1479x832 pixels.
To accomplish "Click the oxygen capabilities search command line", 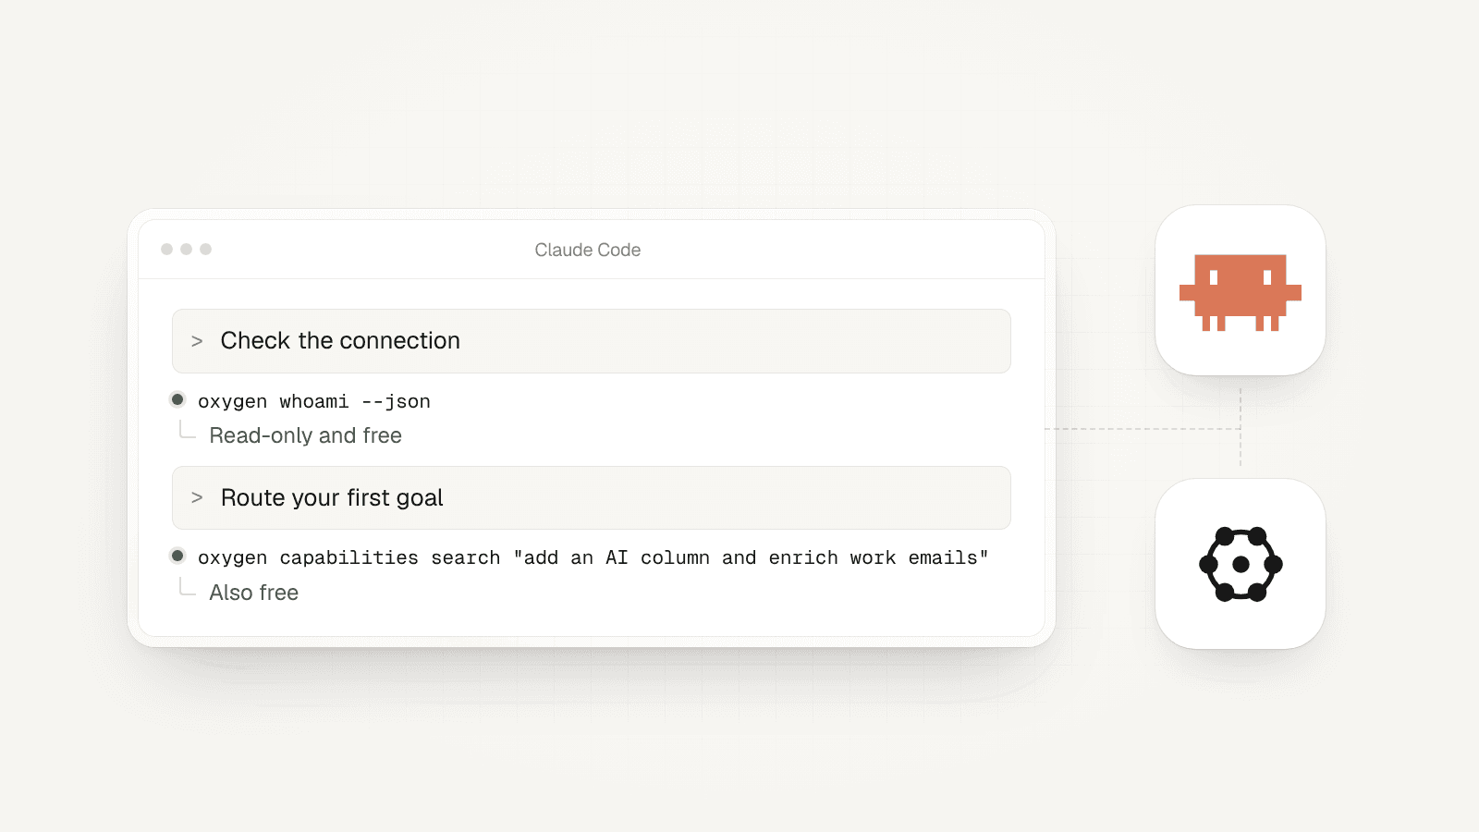I will (x=593, y=557).
